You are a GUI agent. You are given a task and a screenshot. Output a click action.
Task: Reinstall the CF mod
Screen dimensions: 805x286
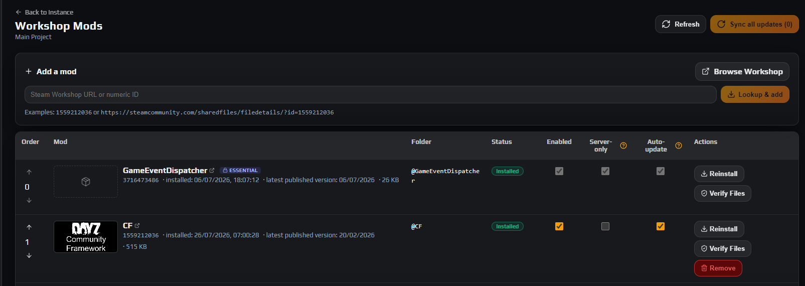(x=719, y=229)
